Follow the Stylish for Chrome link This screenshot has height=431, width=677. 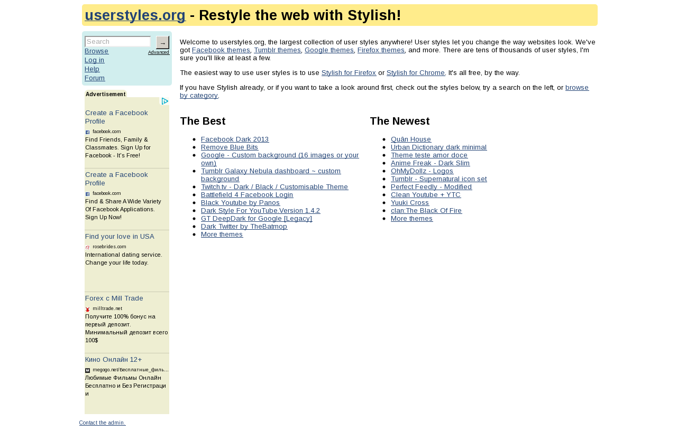[416, 73]
